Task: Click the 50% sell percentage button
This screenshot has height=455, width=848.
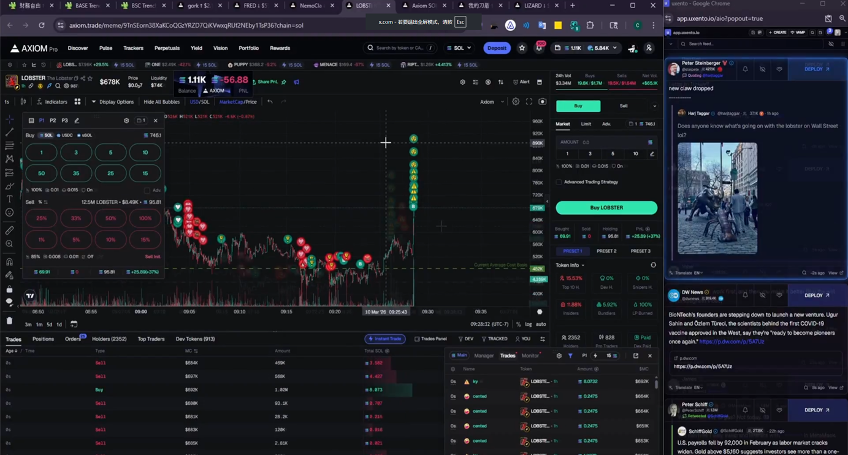Action: [110, 218]
